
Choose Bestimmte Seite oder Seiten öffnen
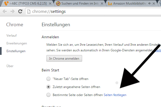click(48, 95)
